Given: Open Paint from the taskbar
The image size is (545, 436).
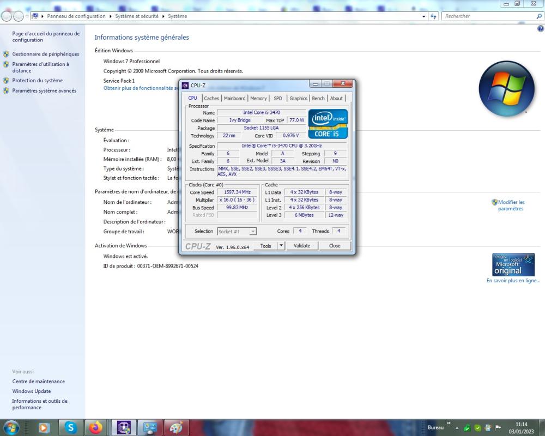Looking at the screenshot, I should coord(176,428).
